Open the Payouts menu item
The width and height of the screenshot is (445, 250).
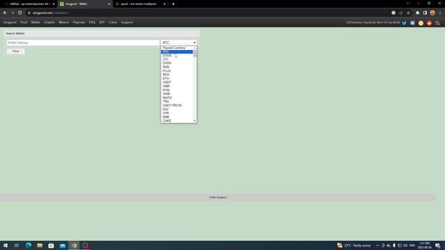point(79,22)
